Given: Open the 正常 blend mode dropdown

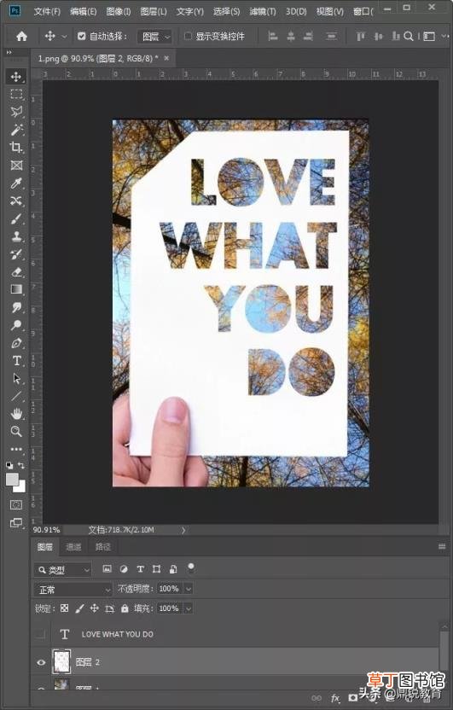Looking at the screenshot, I should pyautogui.click(x=73, y=589).
